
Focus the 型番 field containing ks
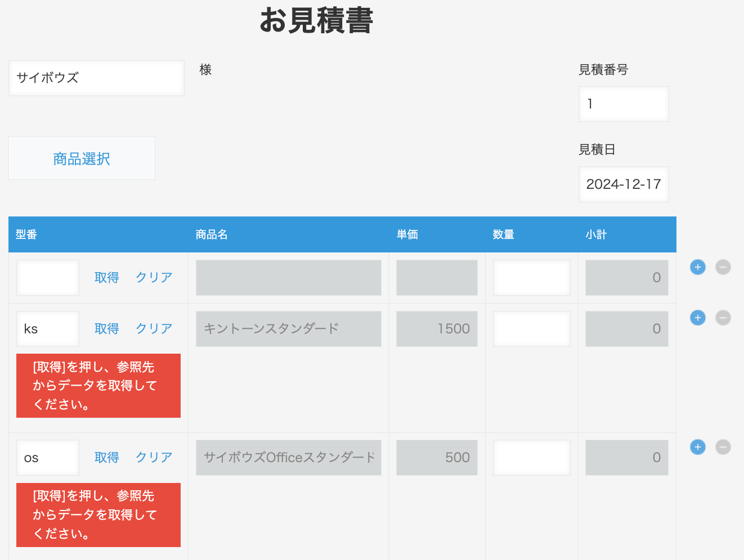point(48,329)
